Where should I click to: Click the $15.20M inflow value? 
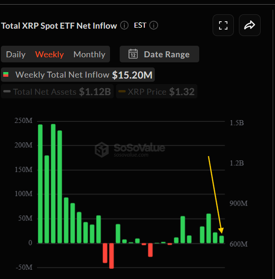132,75
